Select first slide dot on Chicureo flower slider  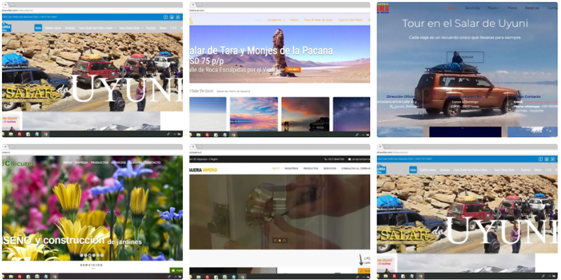pyautogui.click(x=81, y=255)
